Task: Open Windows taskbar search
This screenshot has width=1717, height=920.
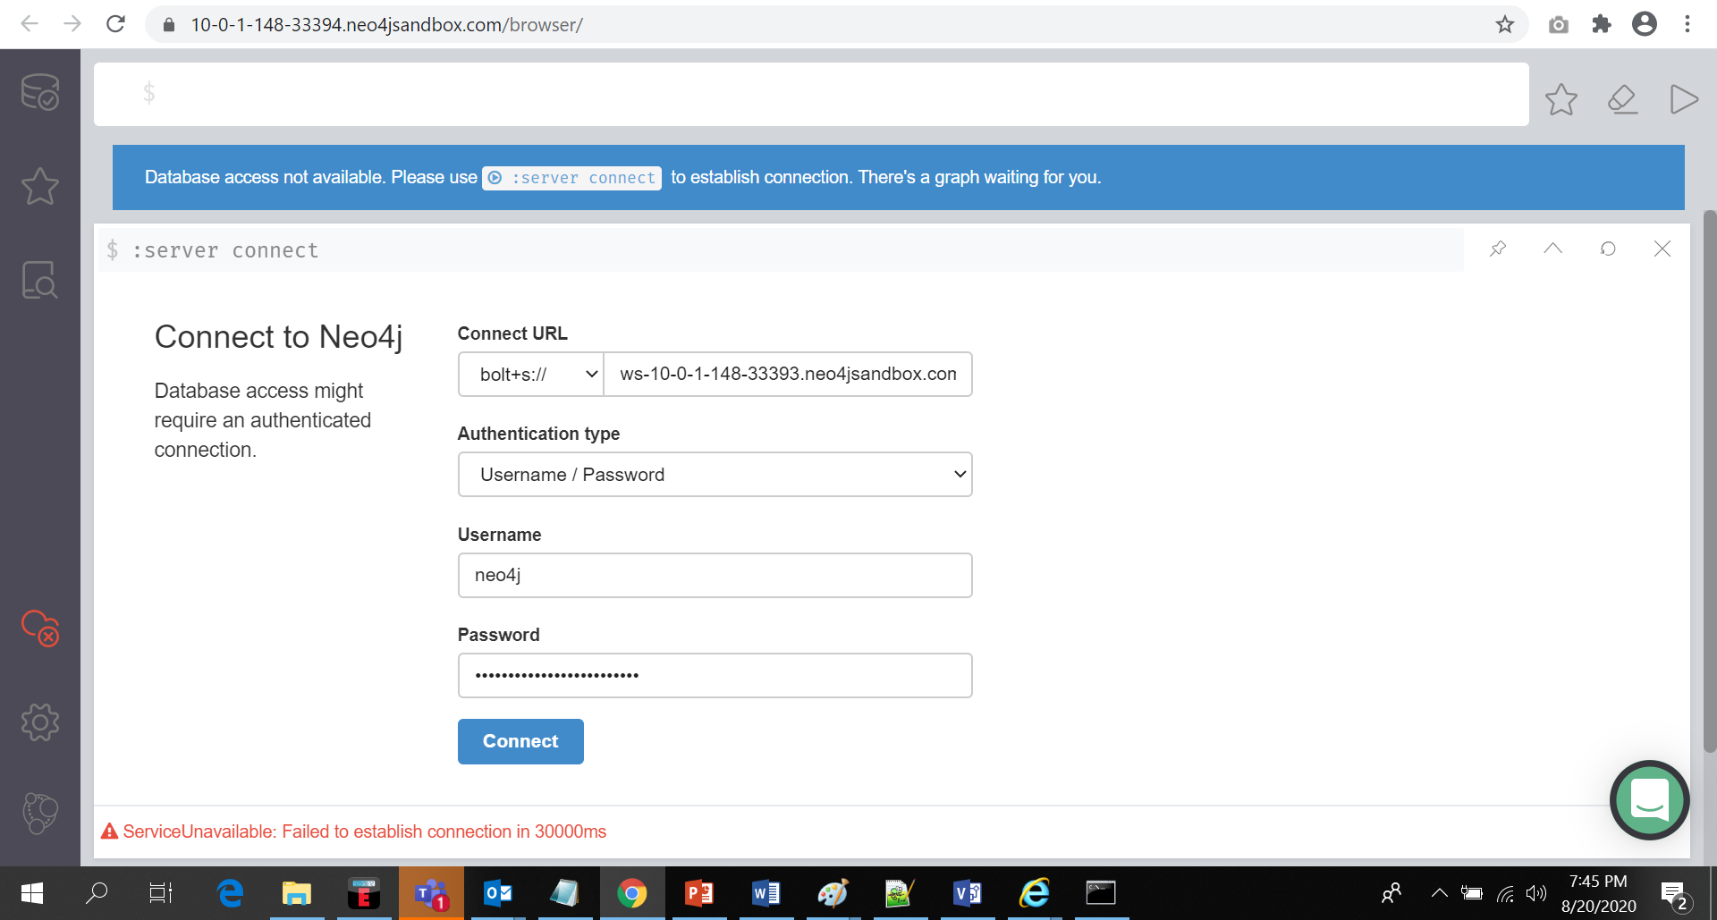Action: click(97, 893)
